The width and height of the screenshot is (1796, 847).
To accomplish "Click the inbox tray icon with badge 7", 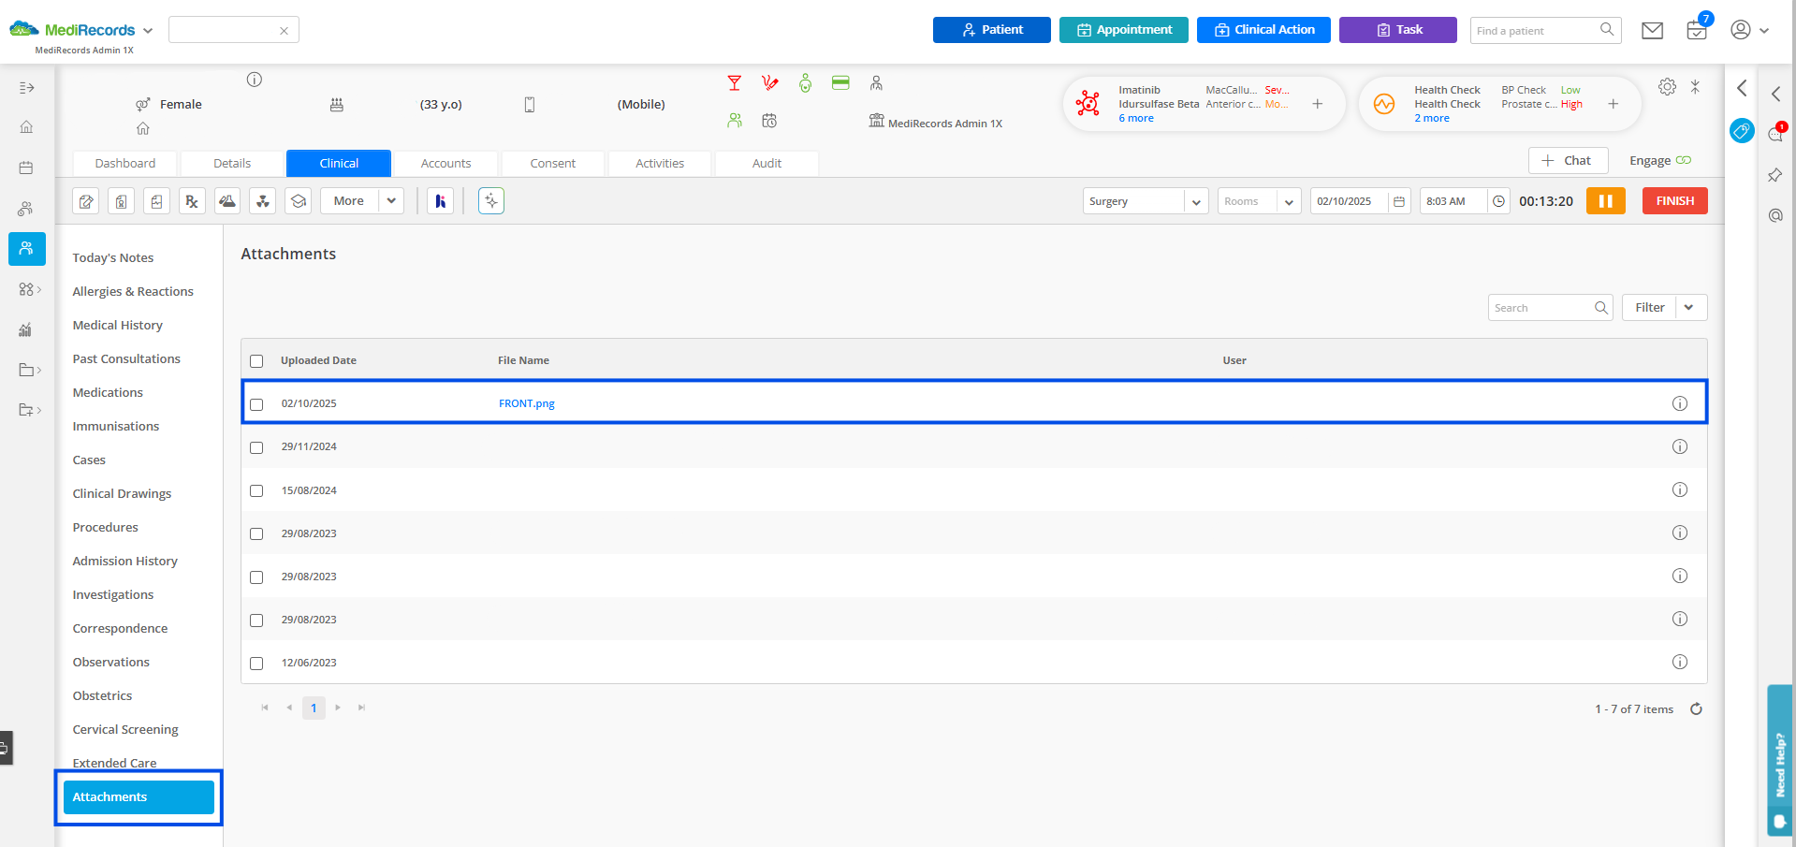I will (1696, 31).
